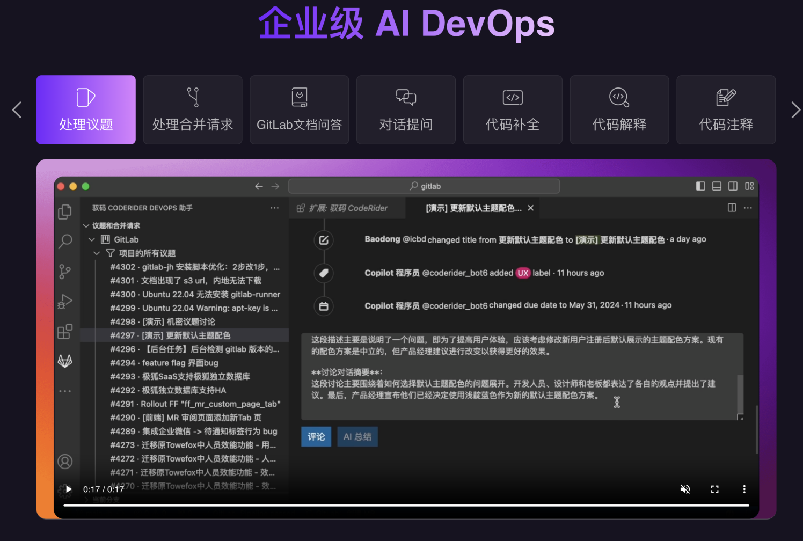Seek on the video progress bar

(406, 505)
